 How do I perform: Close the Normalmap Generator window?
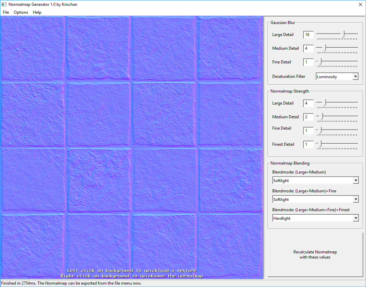(360, 4)
